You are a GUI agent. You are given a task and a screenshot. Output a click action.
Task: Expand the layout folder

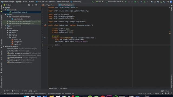click(8, 33)
